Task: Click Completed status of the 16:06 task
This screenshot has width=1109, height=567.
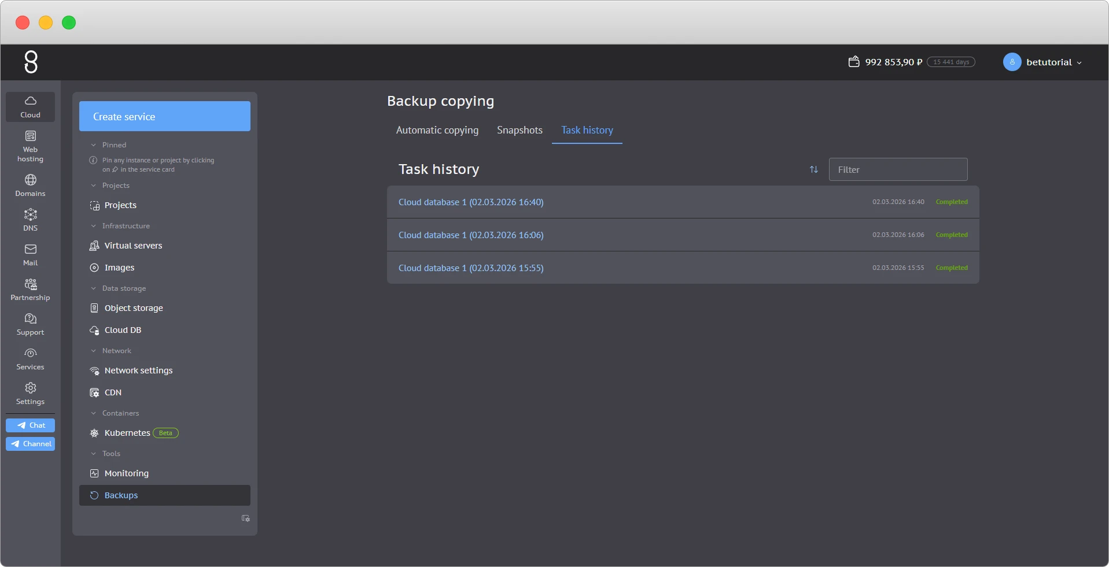Action: coord(952,235)
